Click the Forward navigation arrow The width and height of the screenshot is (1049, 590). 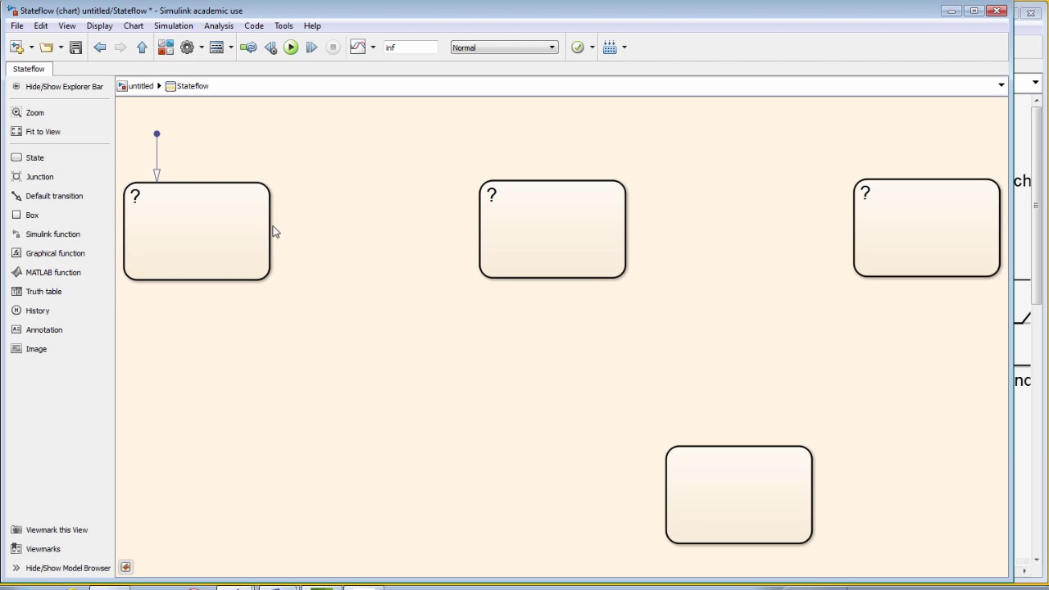(121, 48)
